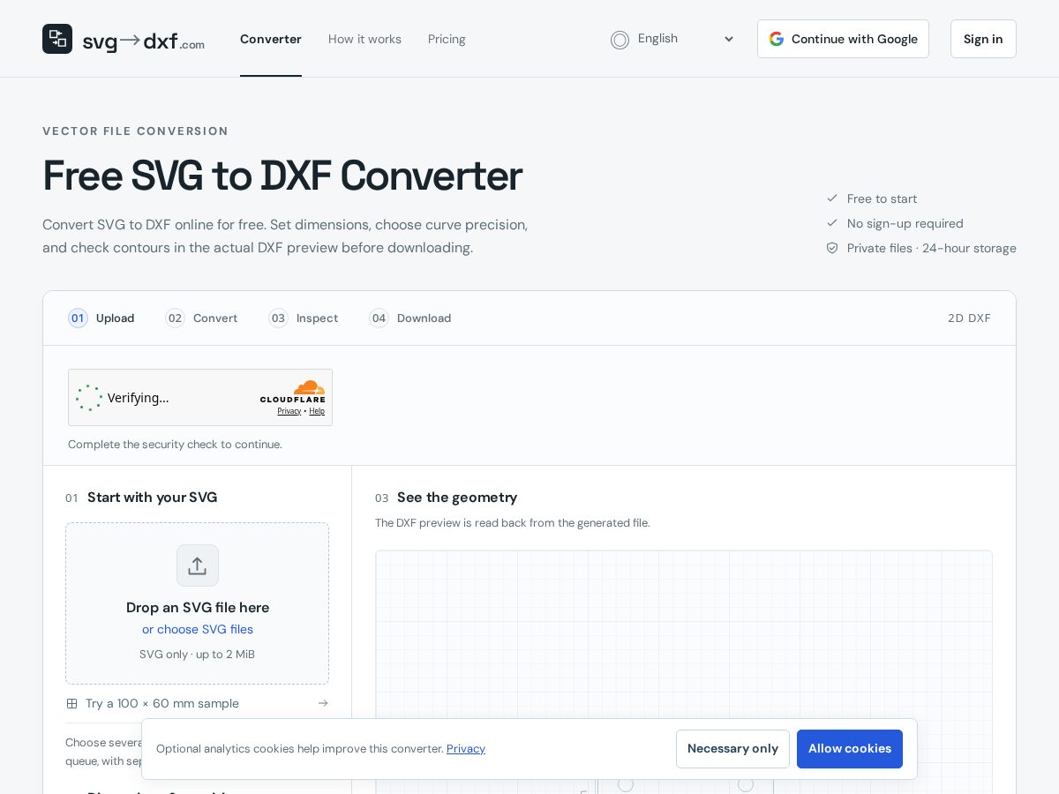
Task: Try a 100 × 60 mm sample
Action: pyautogui.click(x=197, y=703)
